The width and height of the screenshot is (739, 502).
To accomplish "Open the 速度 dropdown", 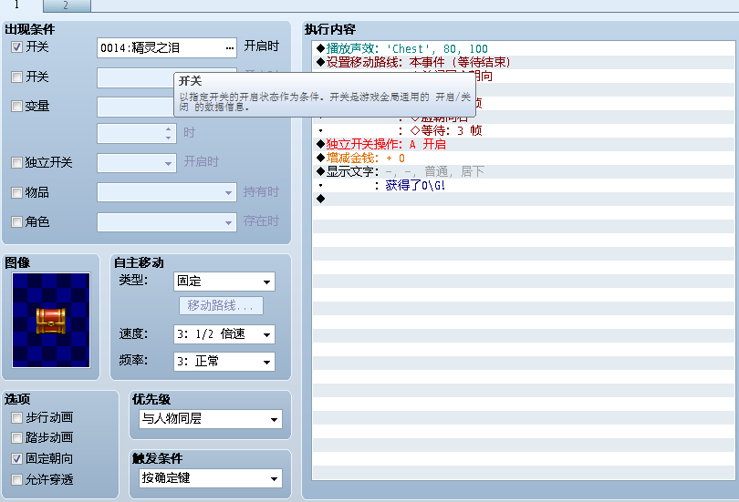I will tap(224, 334).
